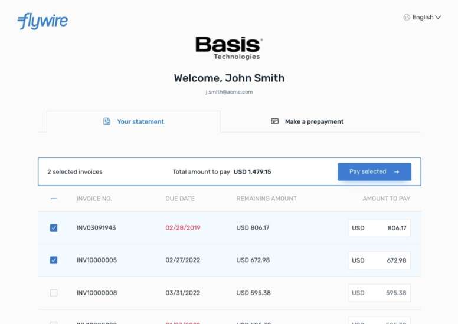Expand language chevron next to English

438,18
